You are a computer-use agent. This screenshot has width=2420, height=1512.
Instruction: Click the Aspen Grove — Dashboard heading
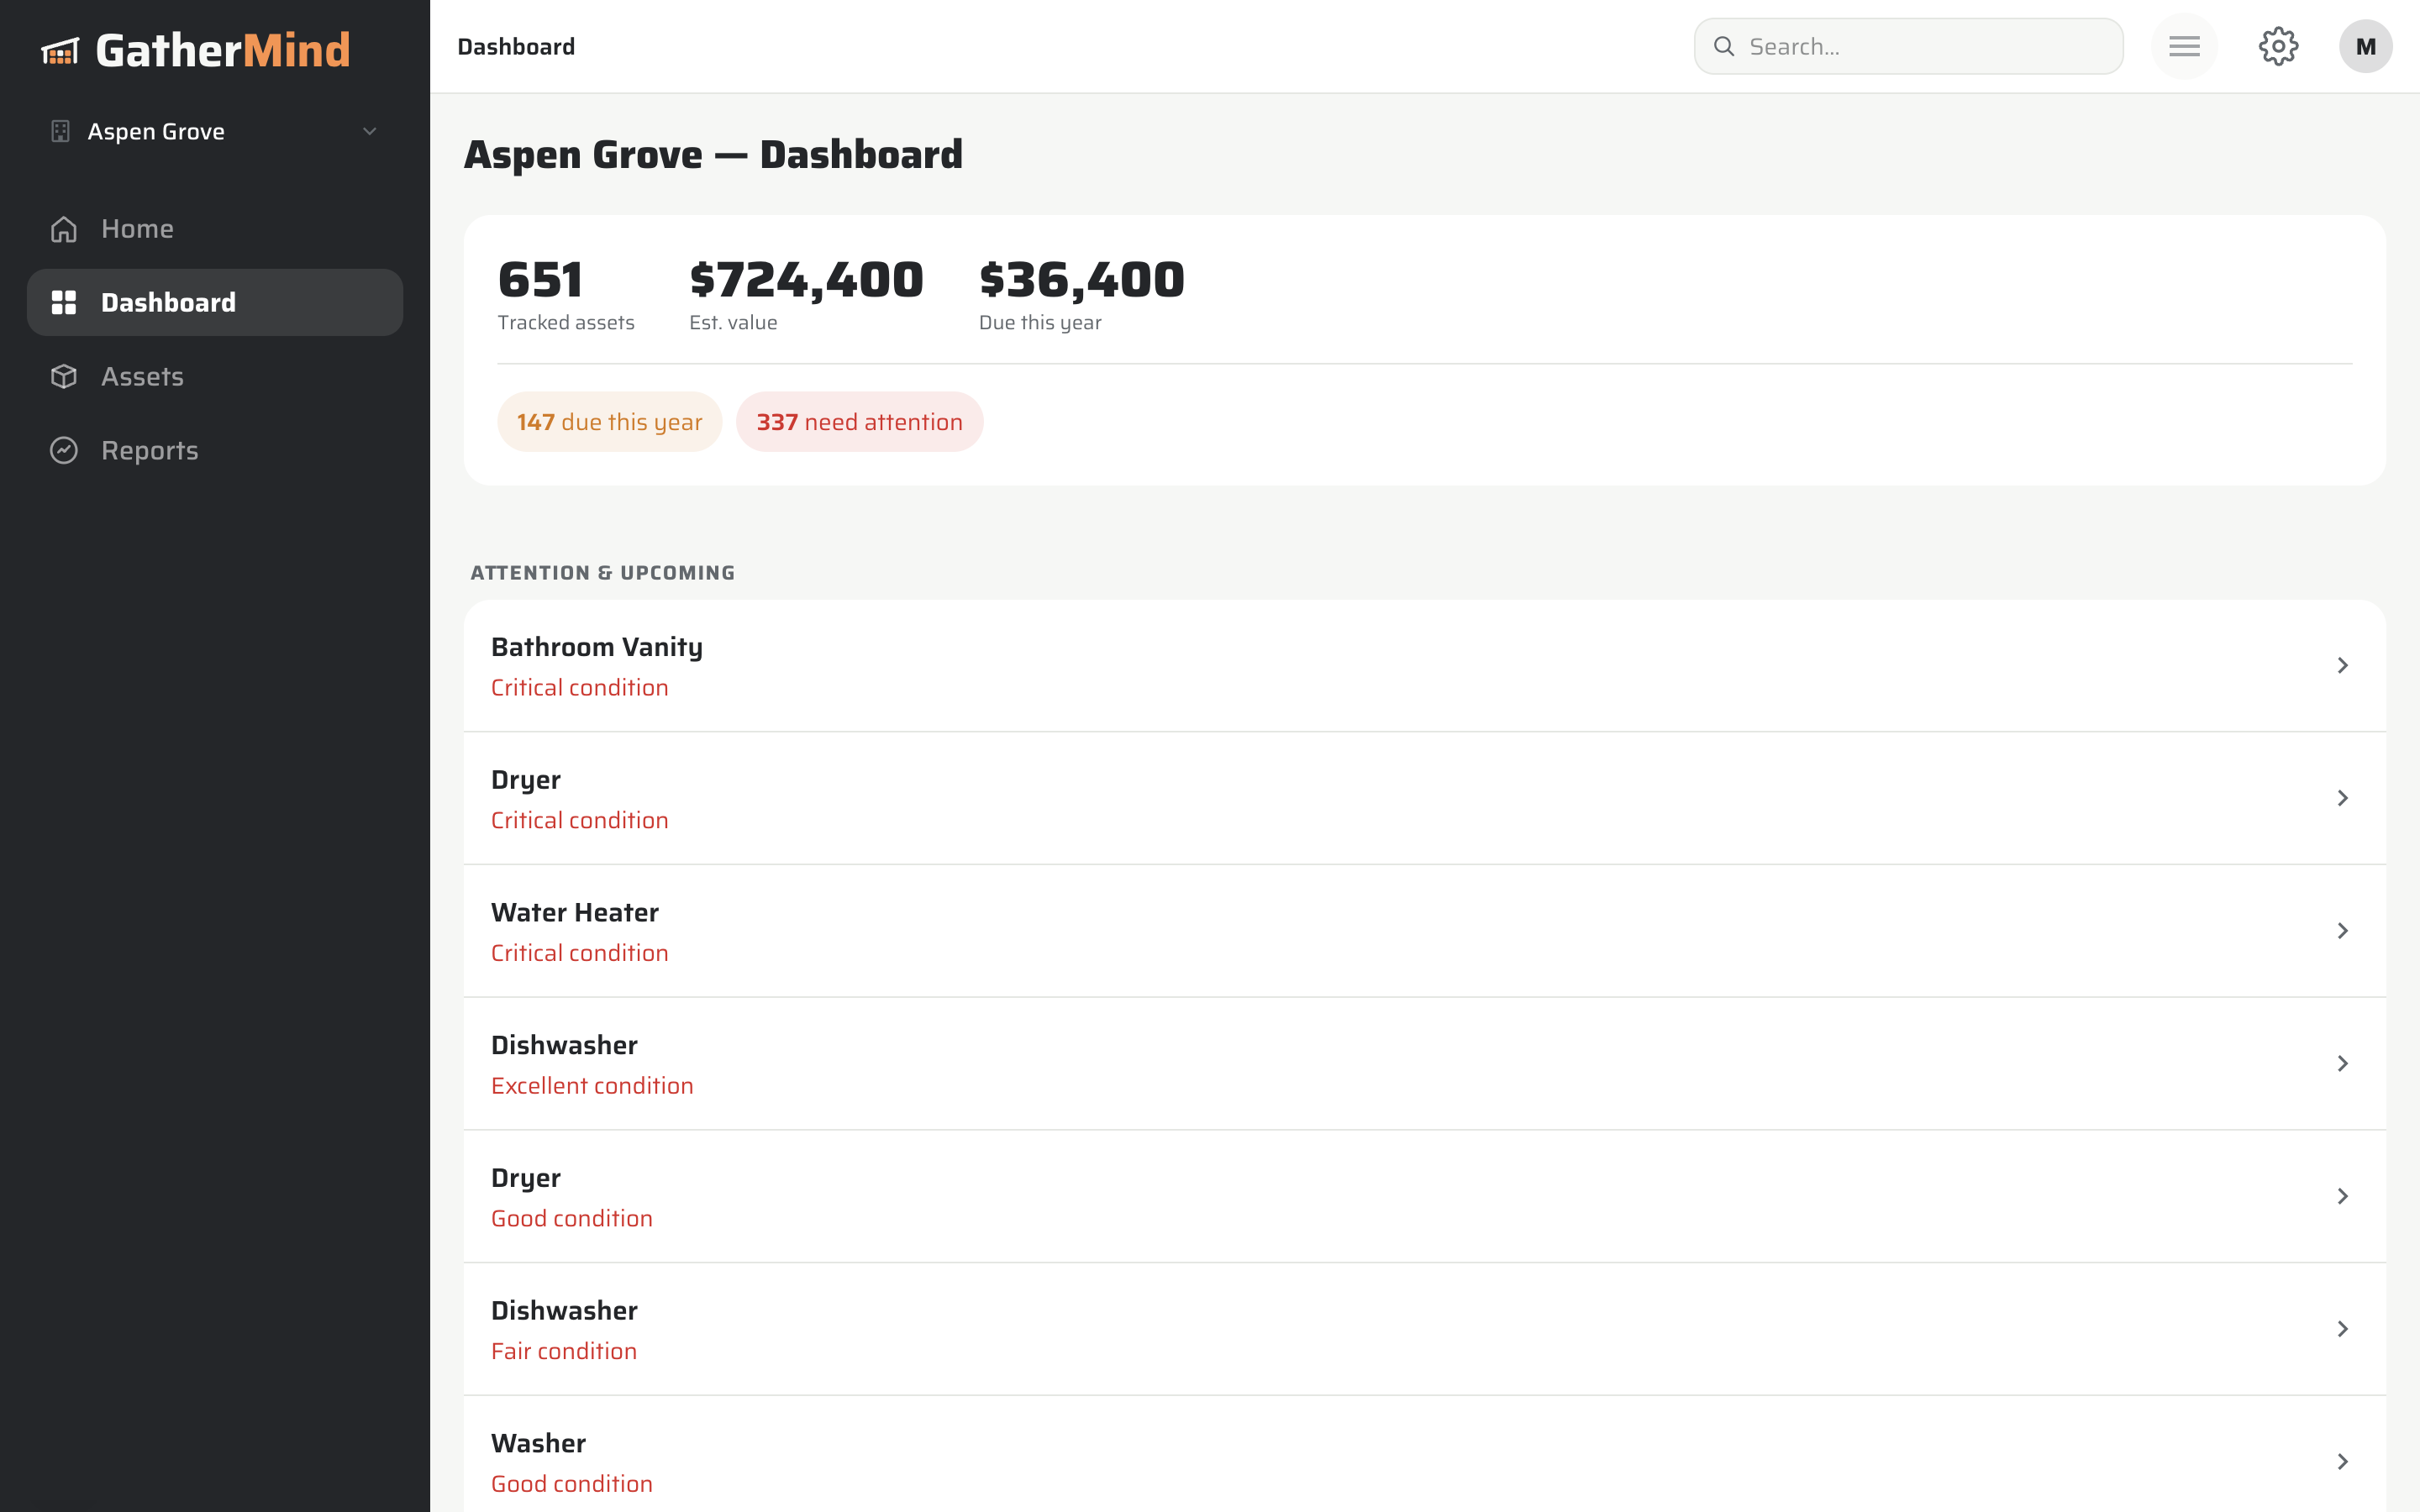pyautogui.click(x=713, y=155)
